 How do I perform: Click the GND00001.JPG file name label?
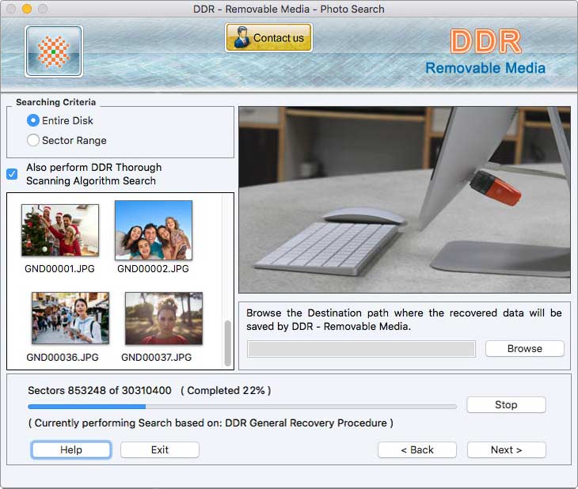pyautogui.click(x=59, y=269)
